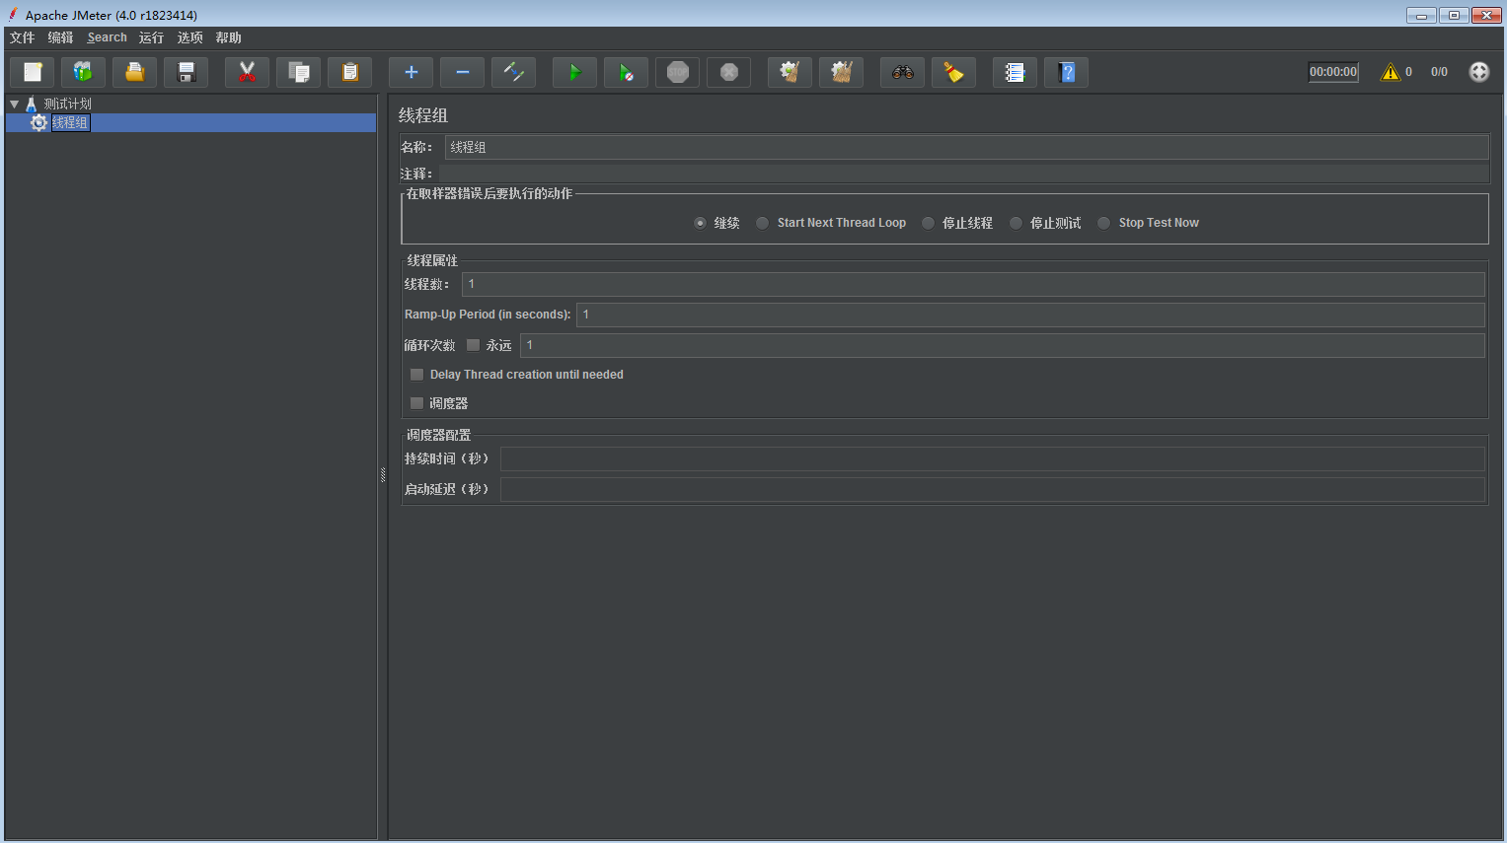1507x843 pixels.
Task: Click the 0/0 thread count indicator
Action: pos(1439,72)
